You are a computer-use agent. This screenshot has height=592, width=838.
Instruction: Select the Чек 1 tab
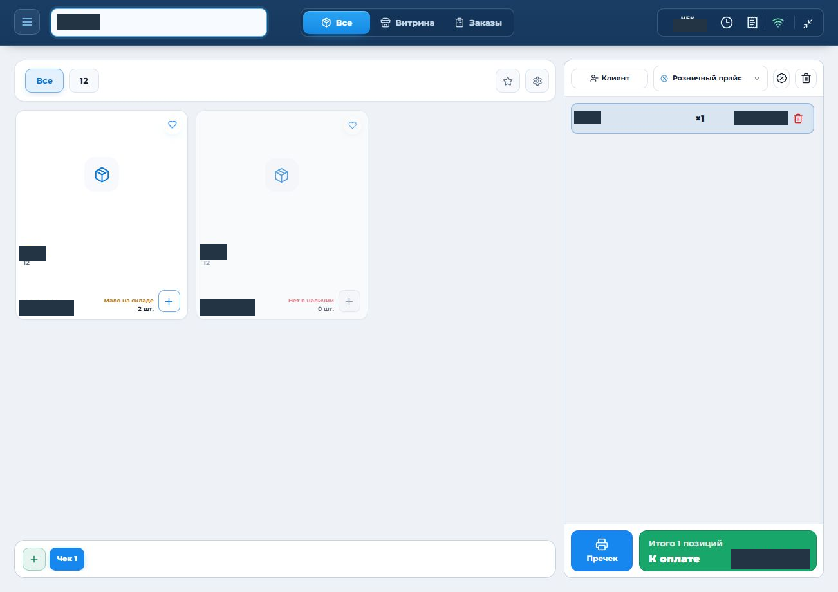pyautogui.click(x=67, y=559)
